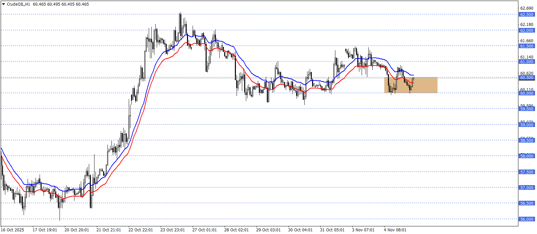
Task: Click the triangle arrow beside CrudeOIL,H1
Action: [3, 4]
